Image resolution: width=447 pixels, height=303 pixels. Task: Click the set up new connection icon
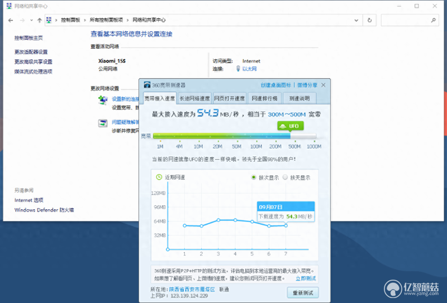point(103,100)
